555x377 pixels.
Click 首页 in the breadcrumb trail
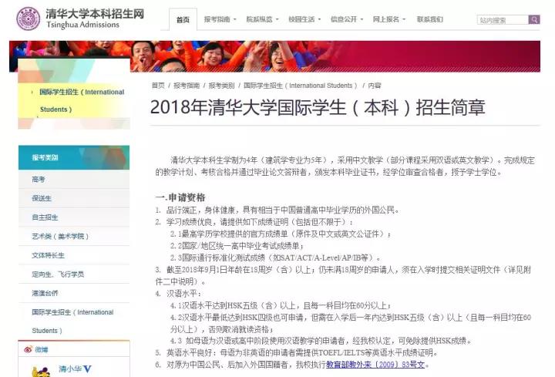coord(158,86)
